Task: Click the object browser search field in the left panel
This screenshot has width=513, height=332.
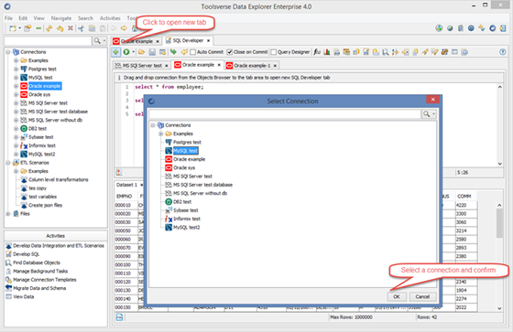Action: pos(48,41)
